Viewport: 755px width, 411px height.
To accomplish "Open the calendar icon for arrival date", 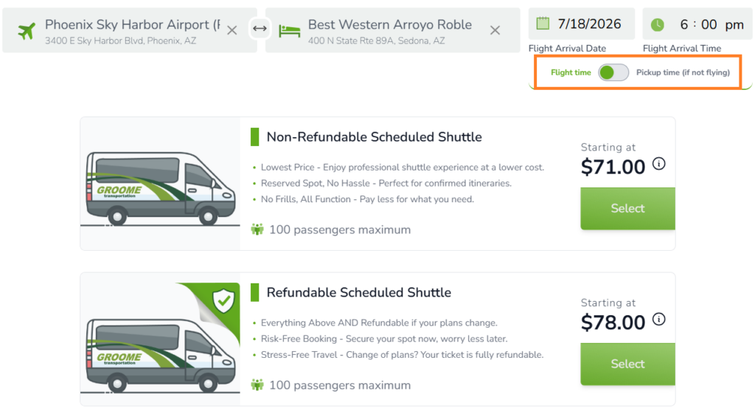I will (x=543, y=23).
